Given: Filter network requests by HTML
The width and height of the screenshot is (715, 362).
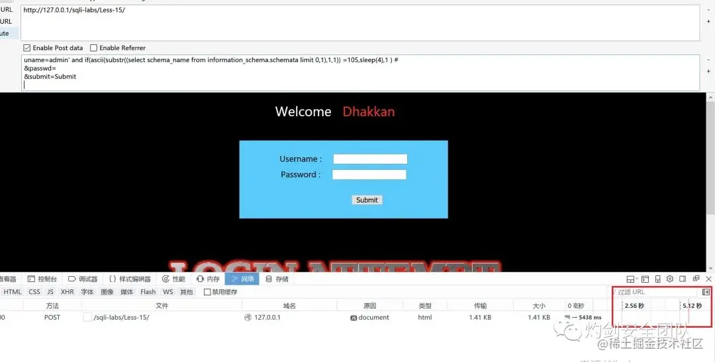Looking at the screenshot, I should [13, 292].
